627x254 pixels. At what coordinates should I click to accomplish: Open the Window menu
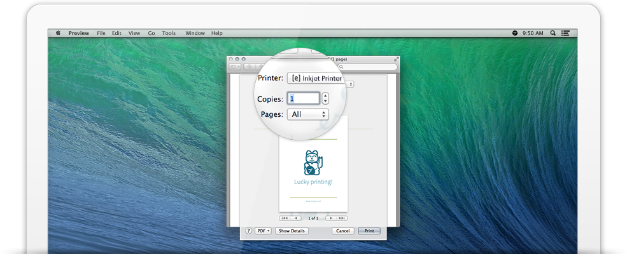pos(195,33)
